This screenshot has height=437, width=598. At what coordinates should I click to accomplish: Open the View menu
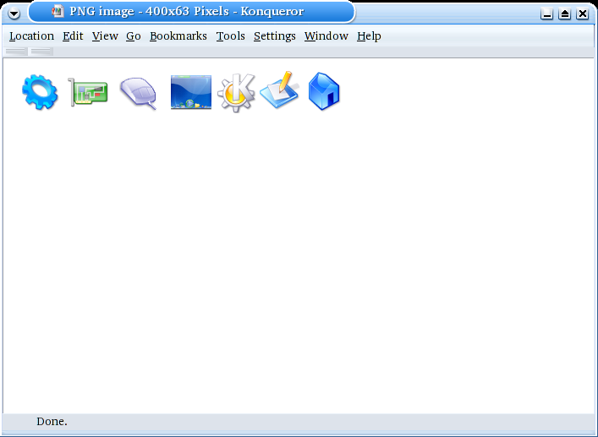click(105, 36)
